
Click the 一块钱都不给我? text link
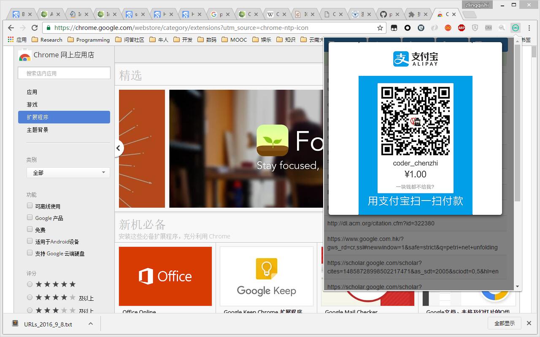415,187
